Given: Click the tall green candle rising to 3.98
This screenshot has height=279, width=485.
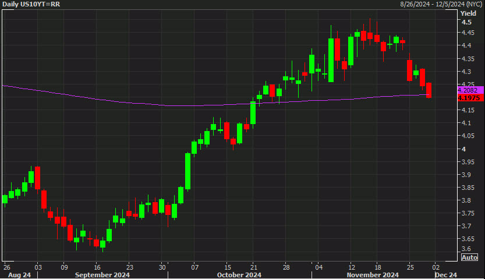Looking at the screenshot, I should 187,171.
